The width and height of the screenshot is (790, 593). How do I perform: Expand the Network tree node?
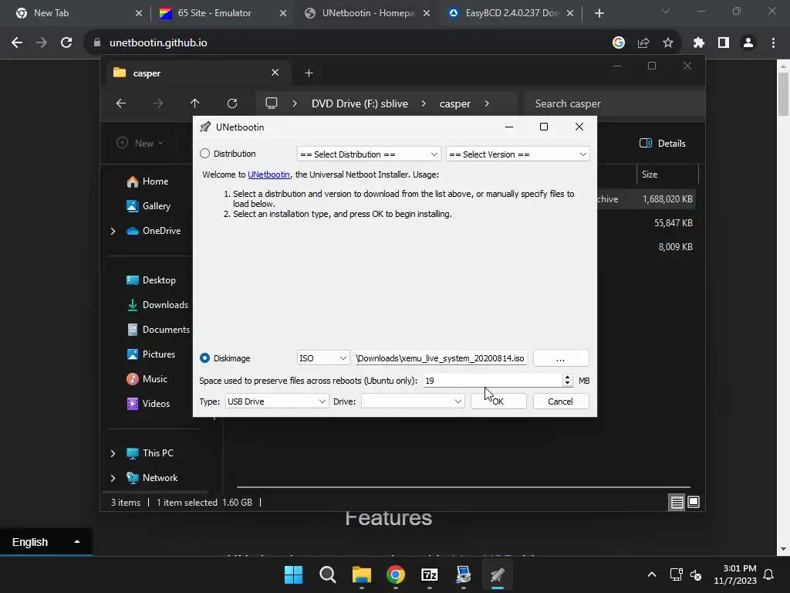click(113, 478)
